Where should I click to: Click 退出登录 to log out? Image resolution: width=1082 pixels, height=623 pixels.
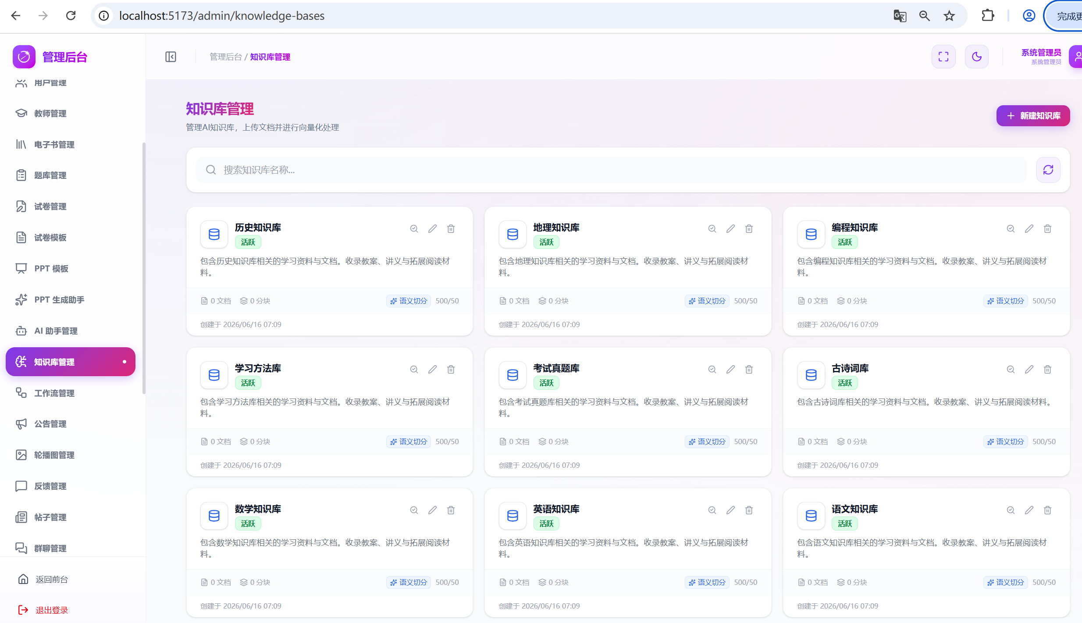coord(43,610)
